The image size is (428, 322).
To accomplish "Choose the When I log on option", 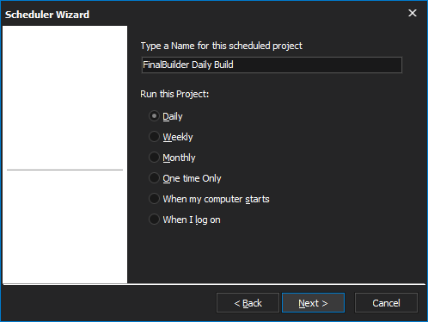I will pyautogui.click(x=154, y=220).
